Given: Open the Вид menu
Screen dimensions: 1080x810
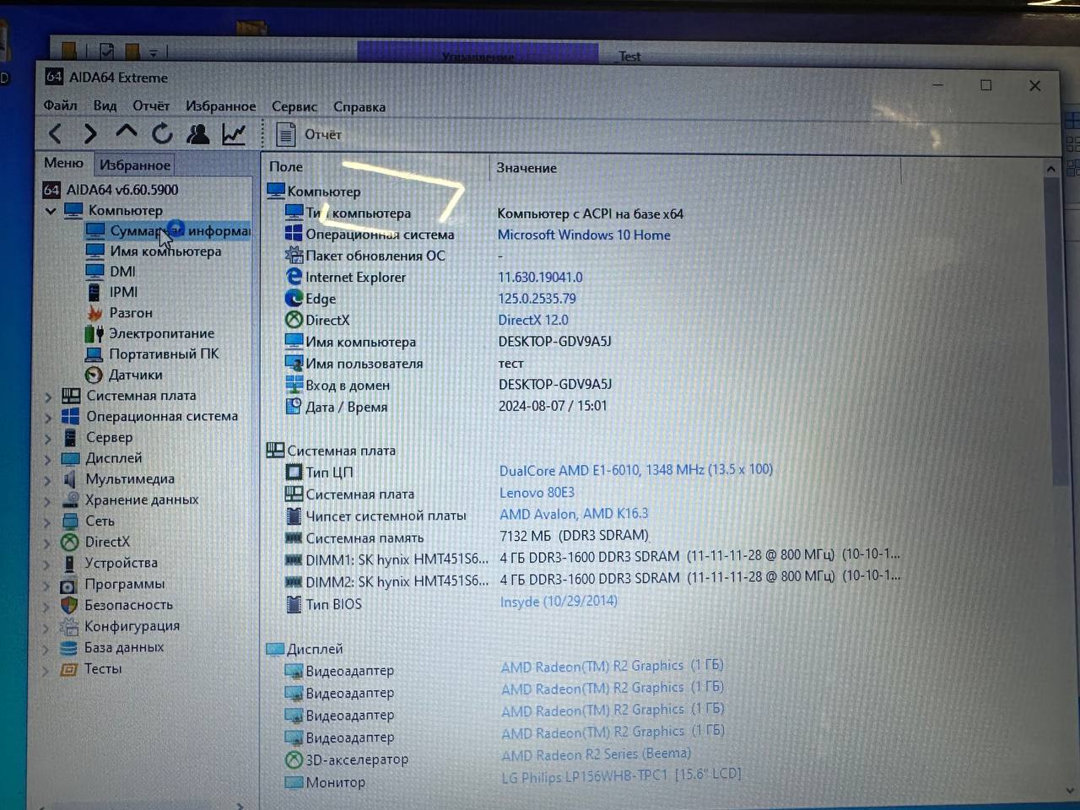Looking at the screenshot, I should (x=105, y=105).
